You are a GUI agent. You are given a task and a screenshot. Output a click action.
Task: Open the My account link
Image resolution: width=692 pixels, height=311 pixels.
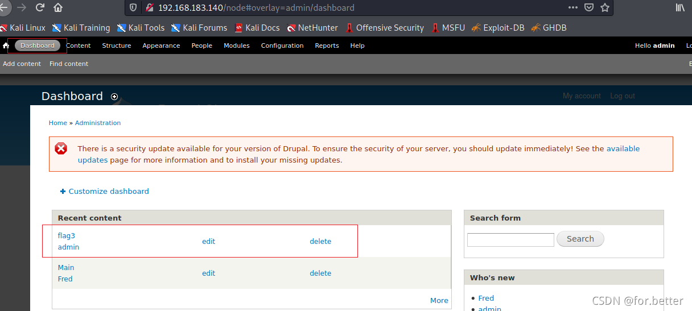(582, 96)
